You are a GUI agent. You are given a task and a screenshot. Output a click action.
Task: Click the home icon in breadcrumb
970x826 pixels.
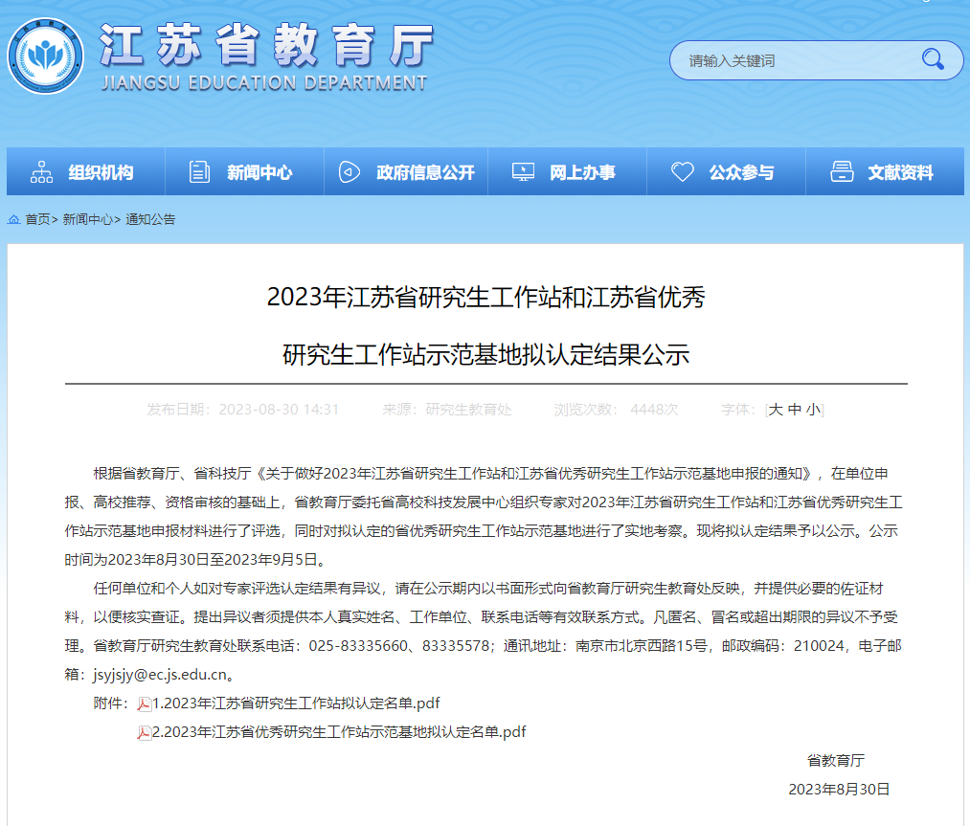coord(13,219)
